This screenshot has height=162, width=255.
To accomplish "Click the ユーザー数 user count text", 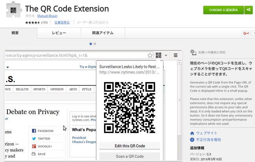I will pos(92,22).
